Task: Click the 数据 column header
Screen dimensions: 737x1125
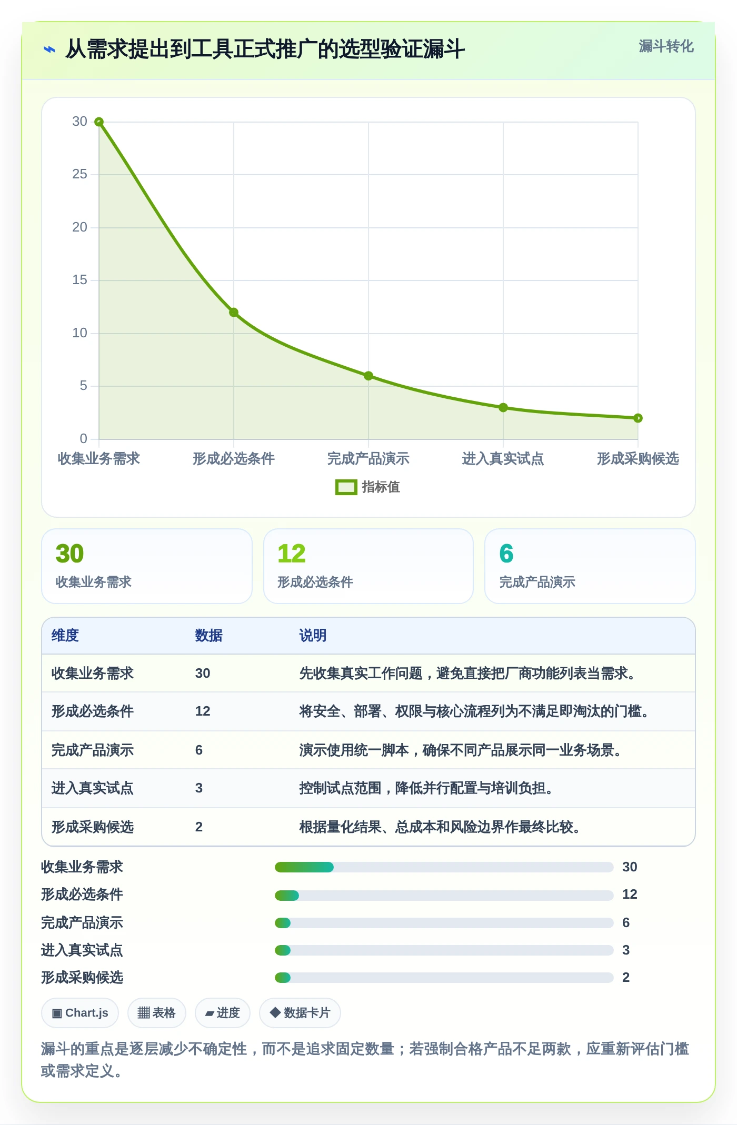Action: (209, 636)
